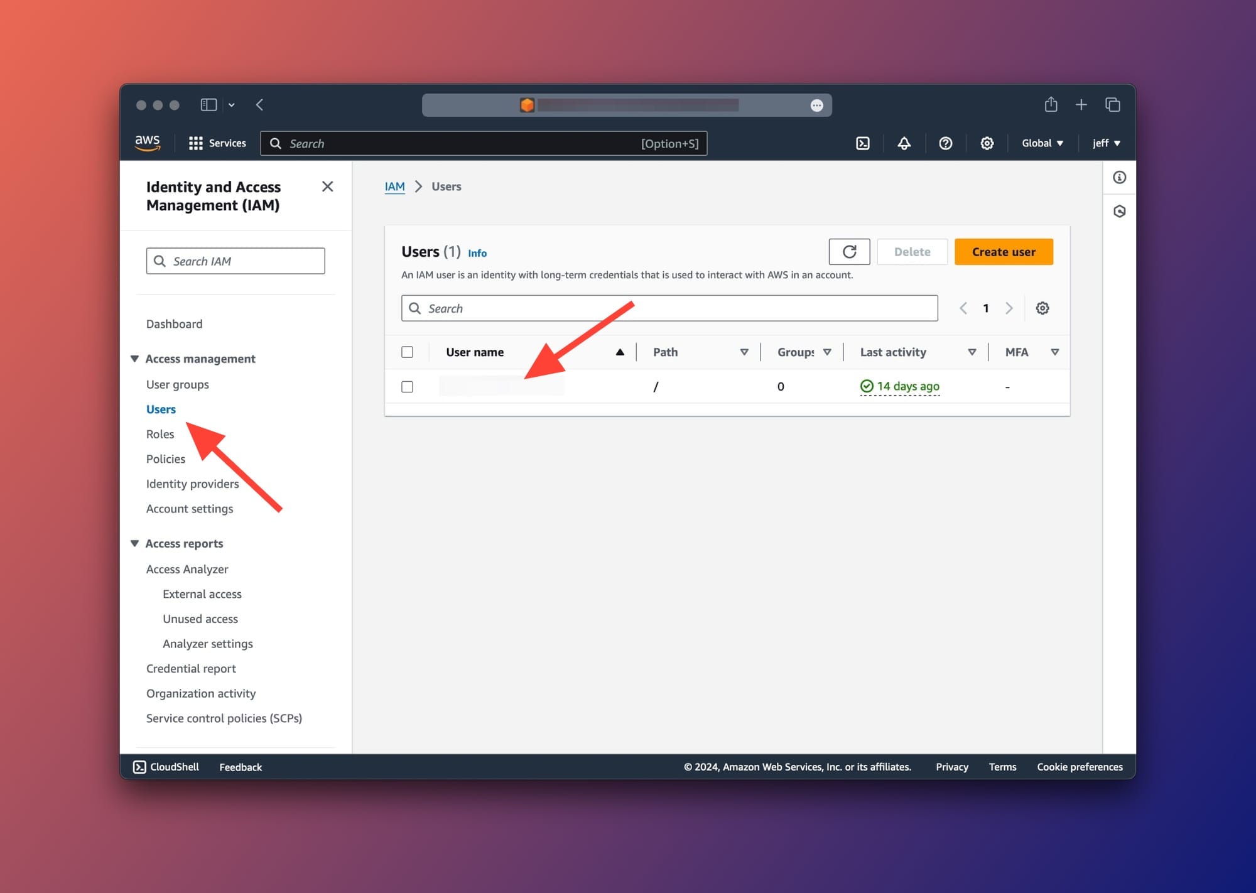Click the users search input field
The image size is (1256, 893).
[x=669, y=308]
